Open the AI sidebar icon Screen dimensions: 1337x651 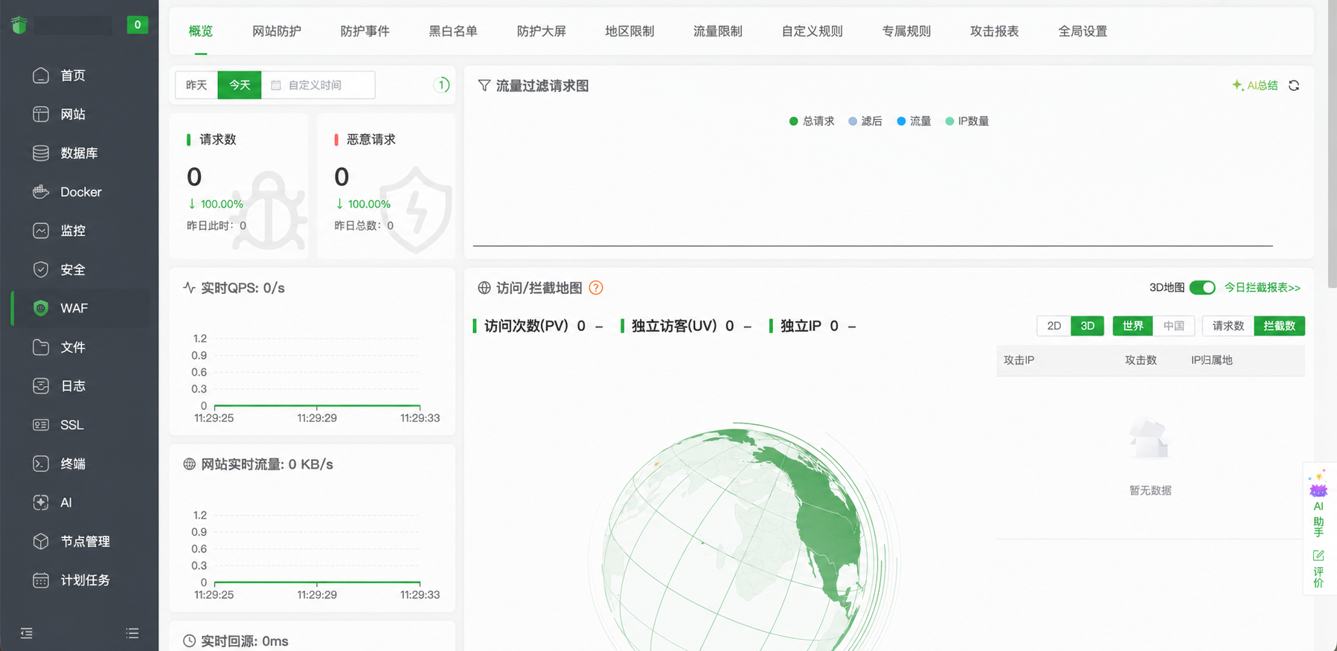(x=41, y=502)
